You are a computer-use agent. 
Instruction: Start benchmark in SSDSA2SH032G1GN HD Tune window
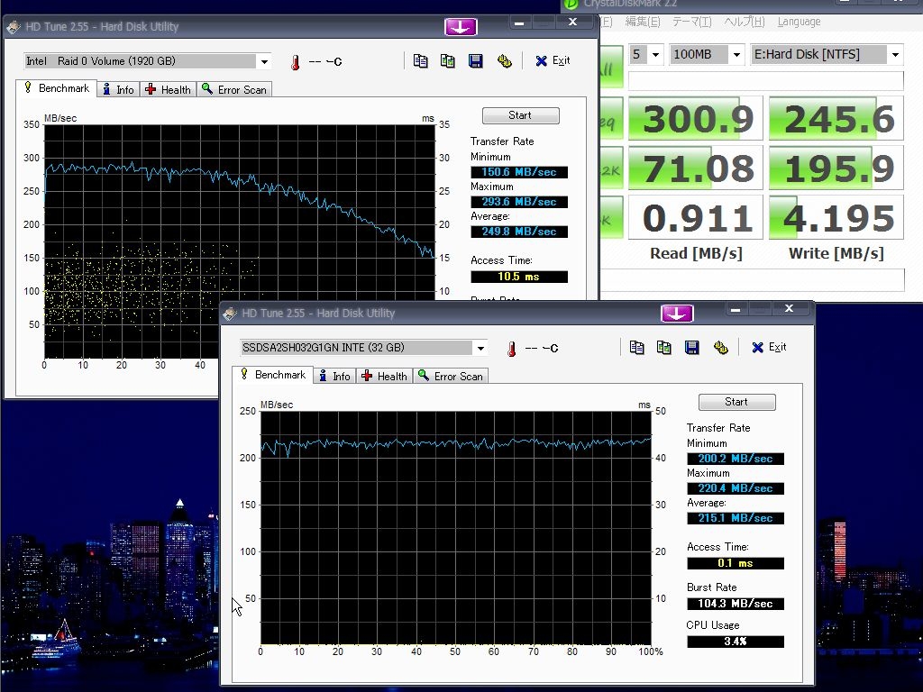click(736, 402)
